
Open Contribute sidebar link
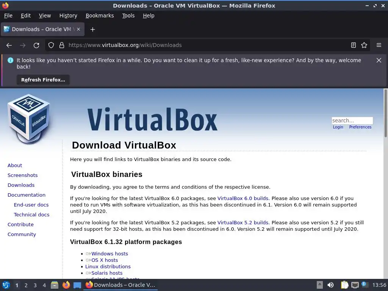pos(20,225)
